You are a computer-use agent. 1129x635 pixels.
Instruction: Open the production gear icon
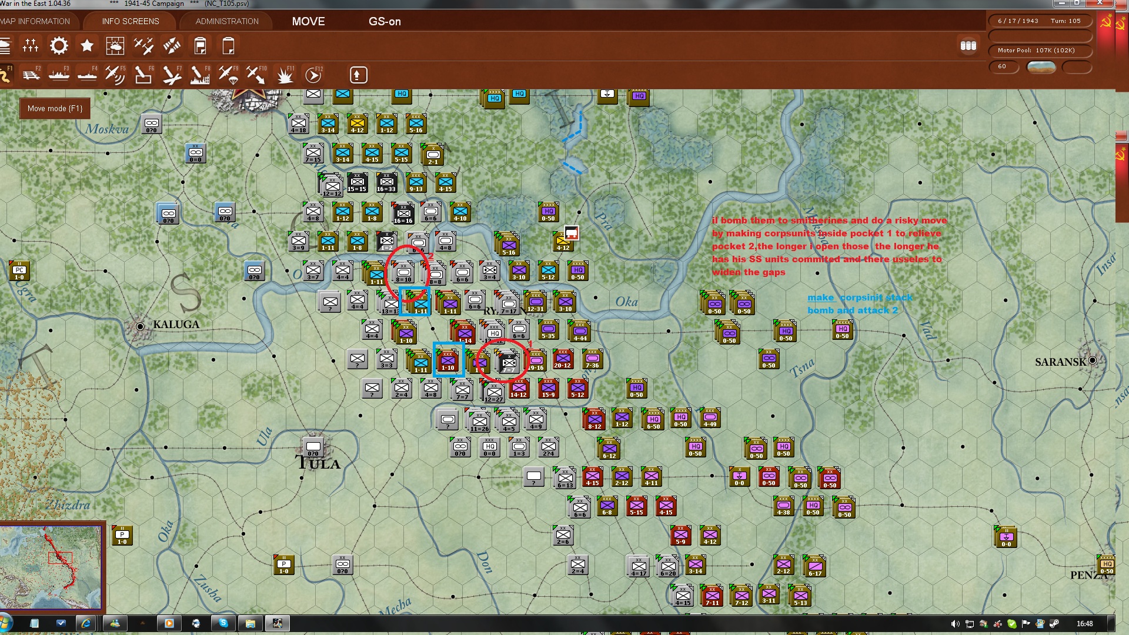(59, 45)
